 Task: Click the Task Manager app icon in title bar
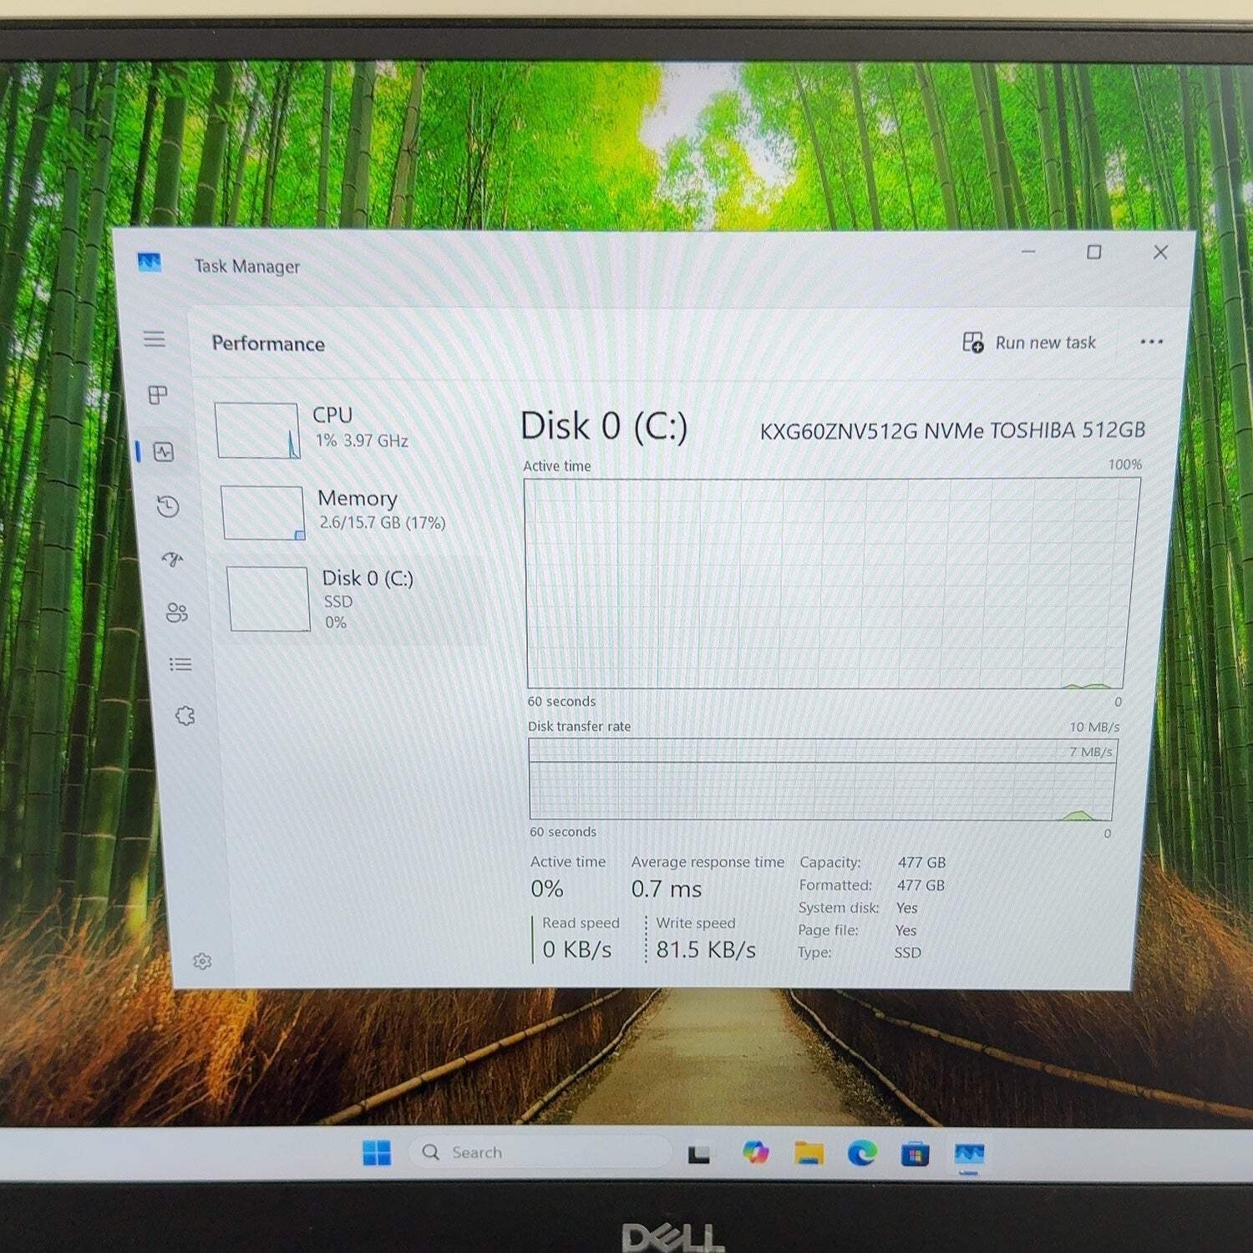click(150, 262)
